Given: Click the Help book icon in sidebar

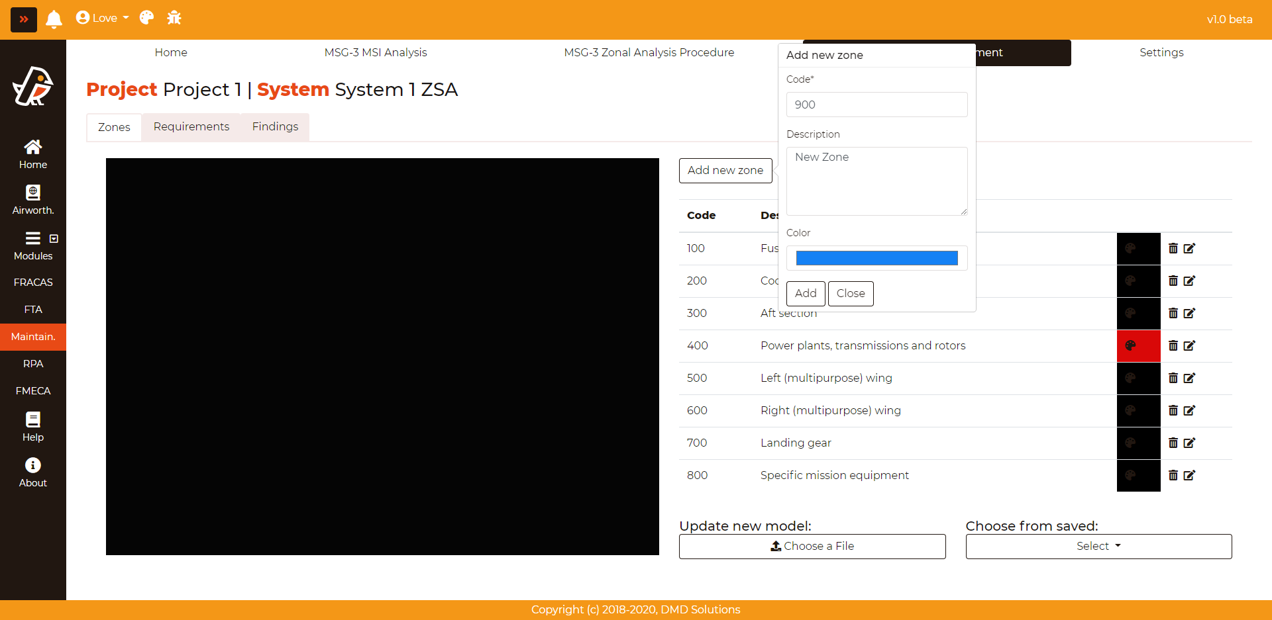Looking at the screenshot, I should pyautogui.click(x=32, y=420).
